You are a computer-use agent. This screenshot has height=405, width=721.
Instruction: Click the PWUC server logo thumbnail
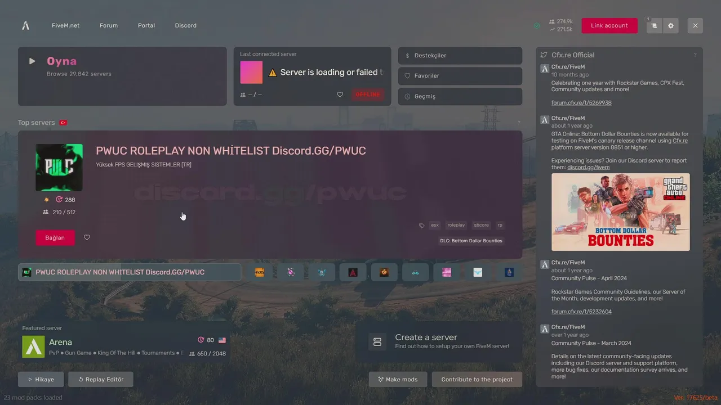[59, 168]
